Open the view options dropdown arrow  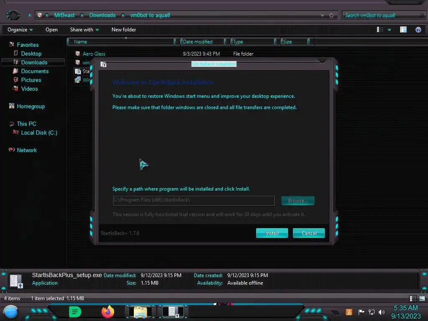pos(390,30)
